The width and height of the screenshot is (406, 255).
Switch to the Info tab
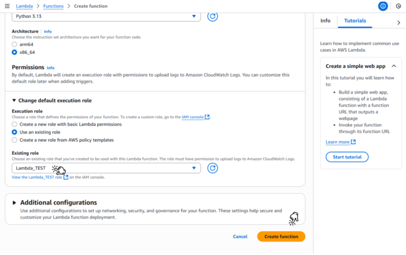325,21
